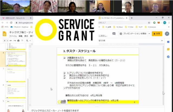The height and width of the screenshot is (112, 173).
Task: Print the presentation with the printer icon
Action: point(18,41)
